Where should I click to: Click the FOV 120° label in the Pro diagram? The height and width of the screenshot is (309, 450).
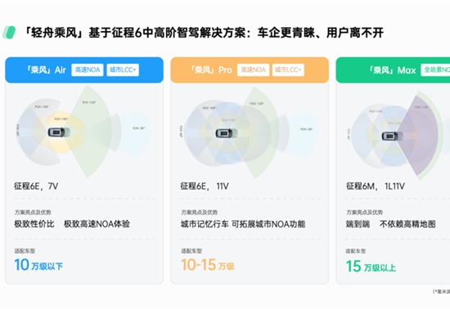pyautogui.click(x=257, y=104)
